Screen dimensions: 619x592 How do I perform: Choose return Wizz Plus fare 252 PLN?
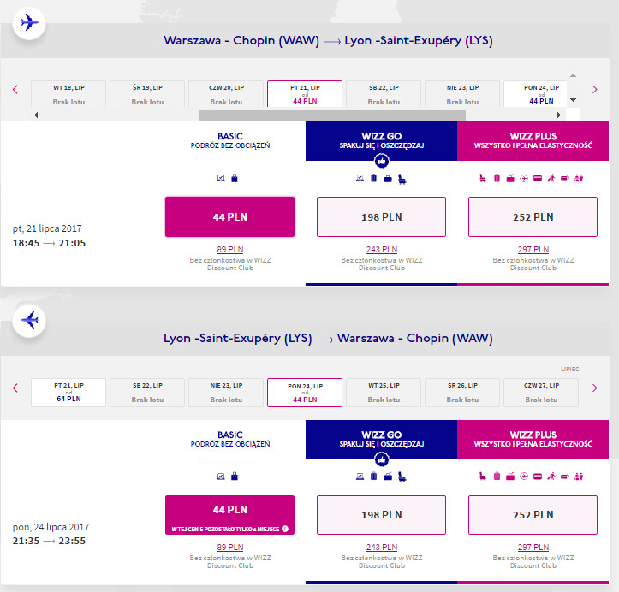pos(533,515)
